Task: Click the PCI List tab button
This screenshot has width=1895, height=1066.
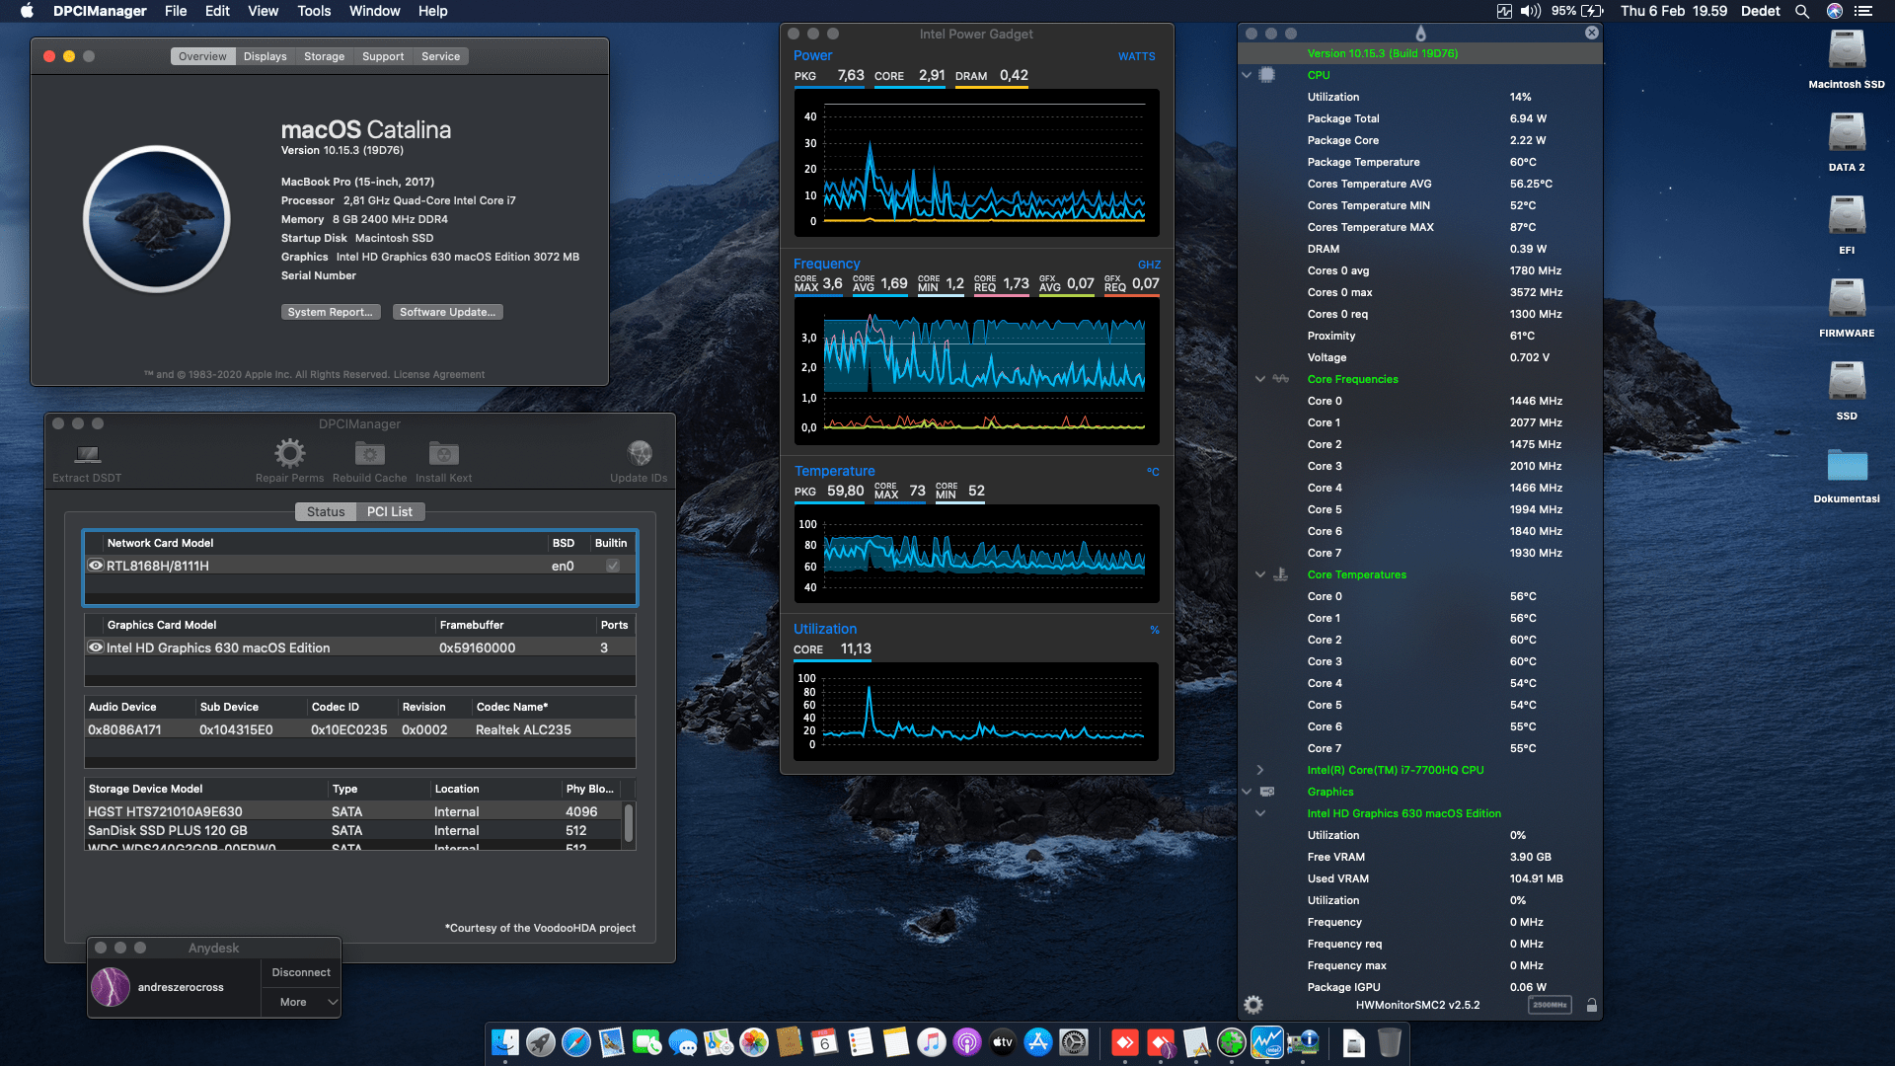Action: coord(390,511)
